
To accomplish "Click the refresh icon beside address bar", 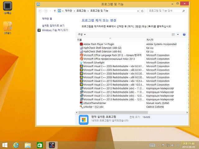I will [x=142, y=11].
